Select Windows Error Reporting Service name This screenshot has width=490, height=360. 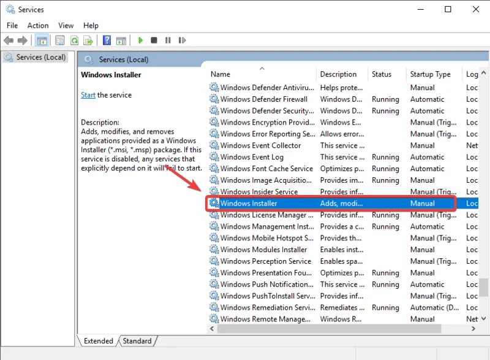click(268, 134)
